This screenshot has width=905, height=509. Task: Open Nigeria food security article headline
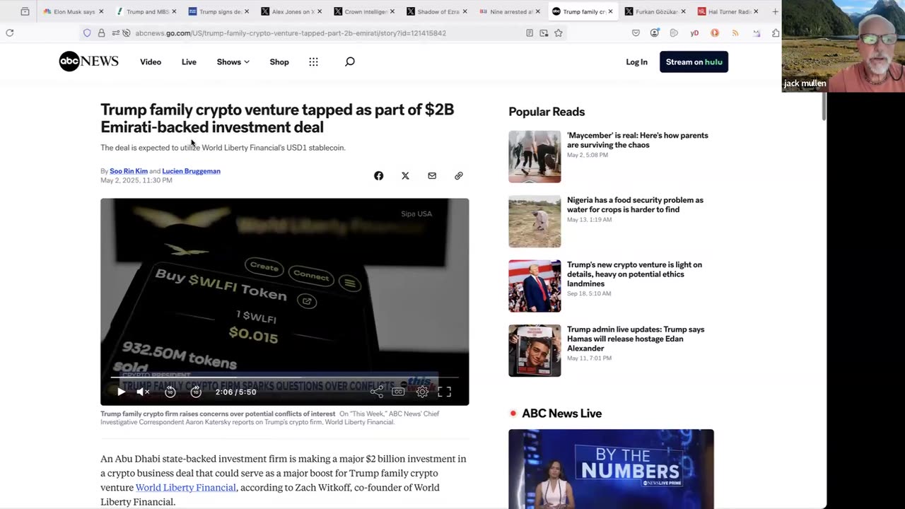click(x=635, y=204)
